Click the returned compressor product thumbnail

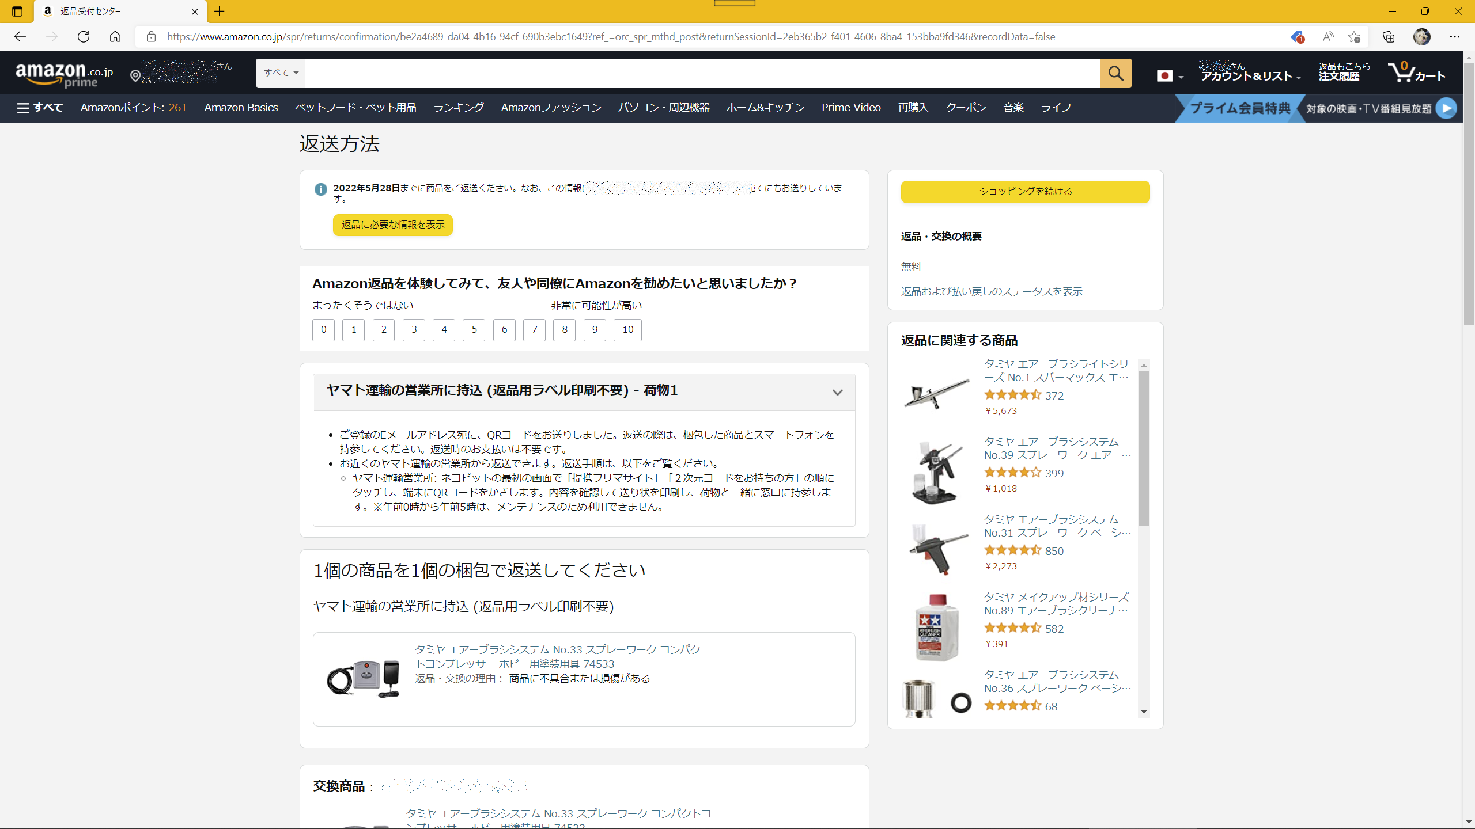click(x=363, y=679)
